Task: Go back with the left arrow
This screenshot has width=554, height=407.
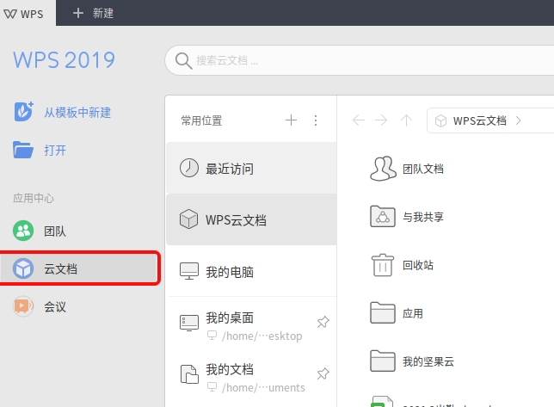Action: 358,120
